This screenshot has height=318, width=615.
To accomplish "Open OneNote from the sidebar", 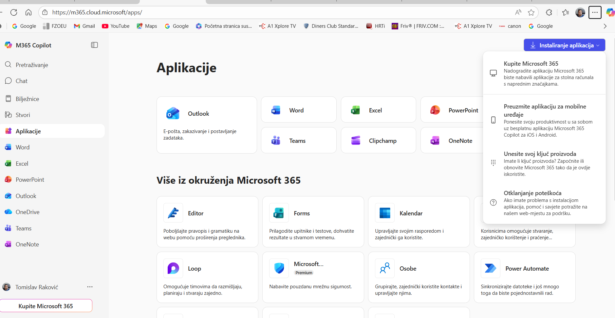I will [52, 244].
